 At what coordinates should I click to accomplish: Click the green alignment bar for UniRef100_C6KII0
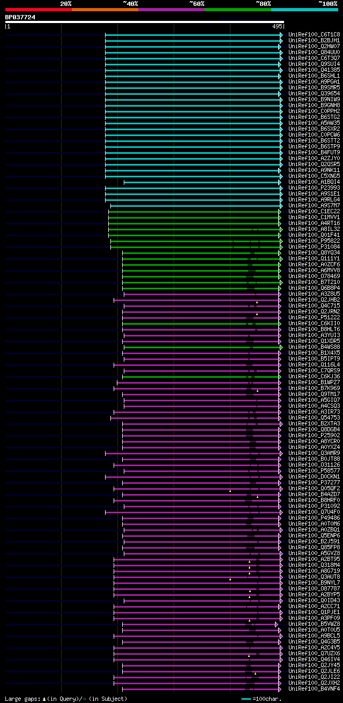(201, 324)
